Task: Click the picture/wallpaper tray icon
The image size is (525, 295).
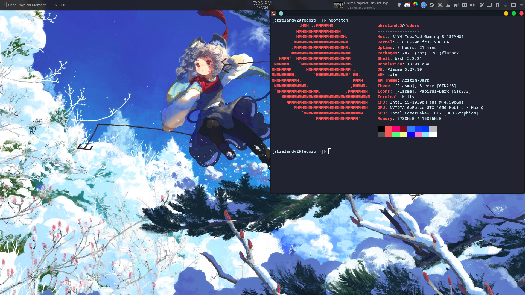Action: (448, 5)
